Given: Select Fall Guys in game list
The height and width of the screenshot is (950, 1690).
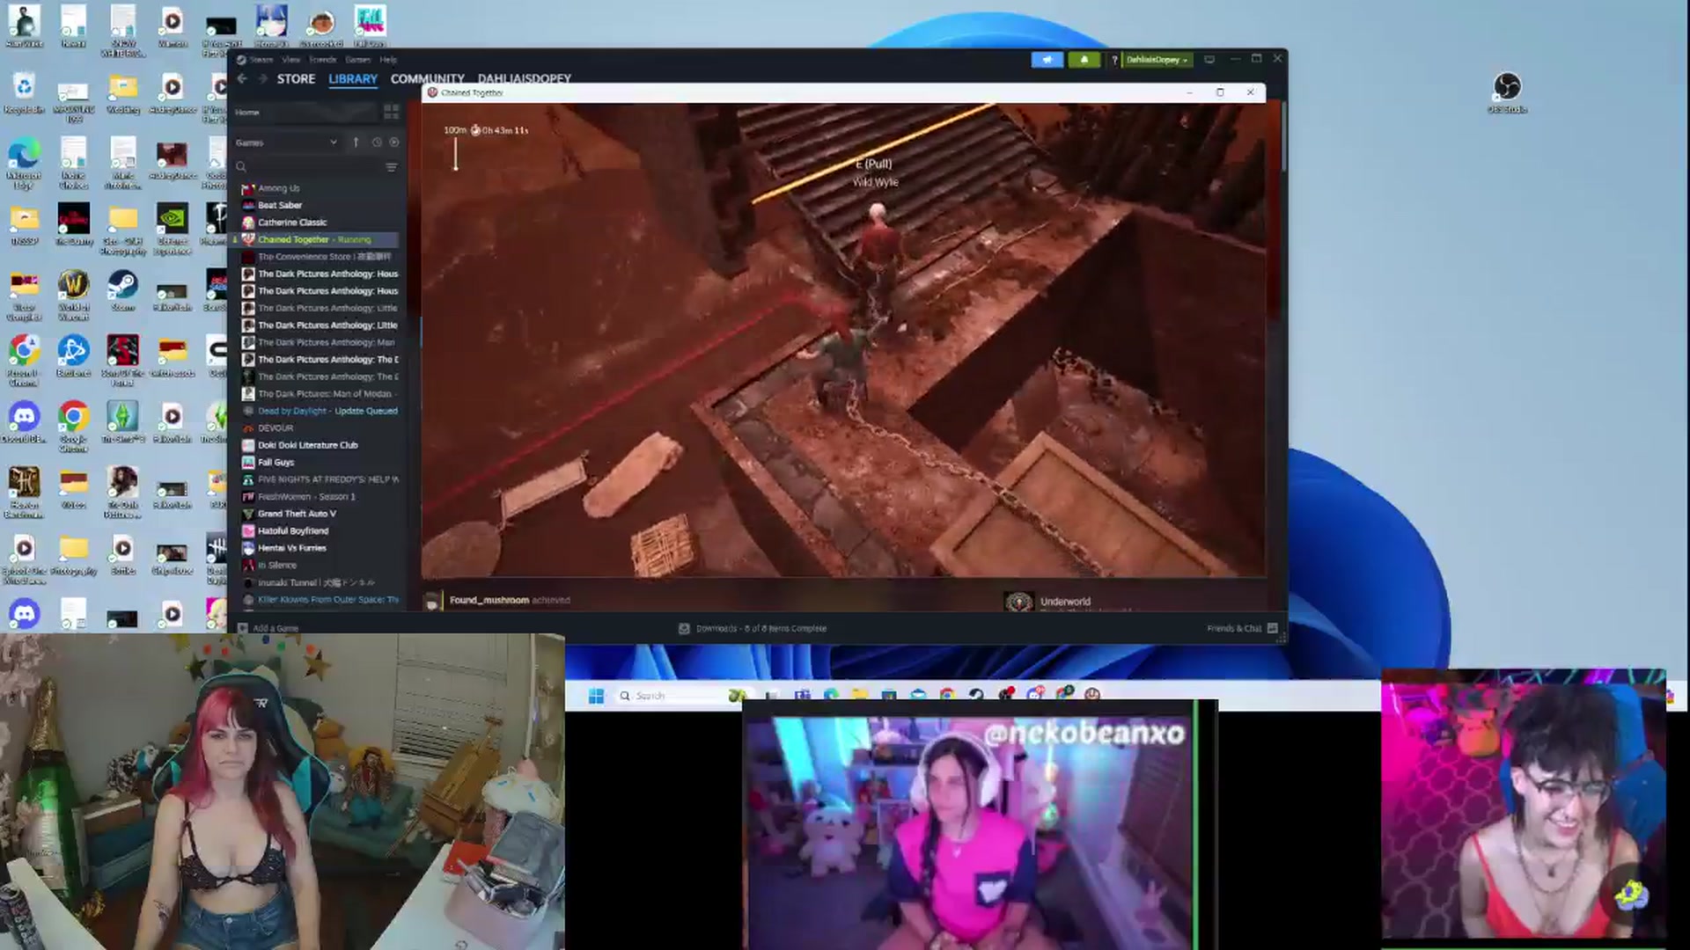Looking at the screenshot, I should 276,463.
